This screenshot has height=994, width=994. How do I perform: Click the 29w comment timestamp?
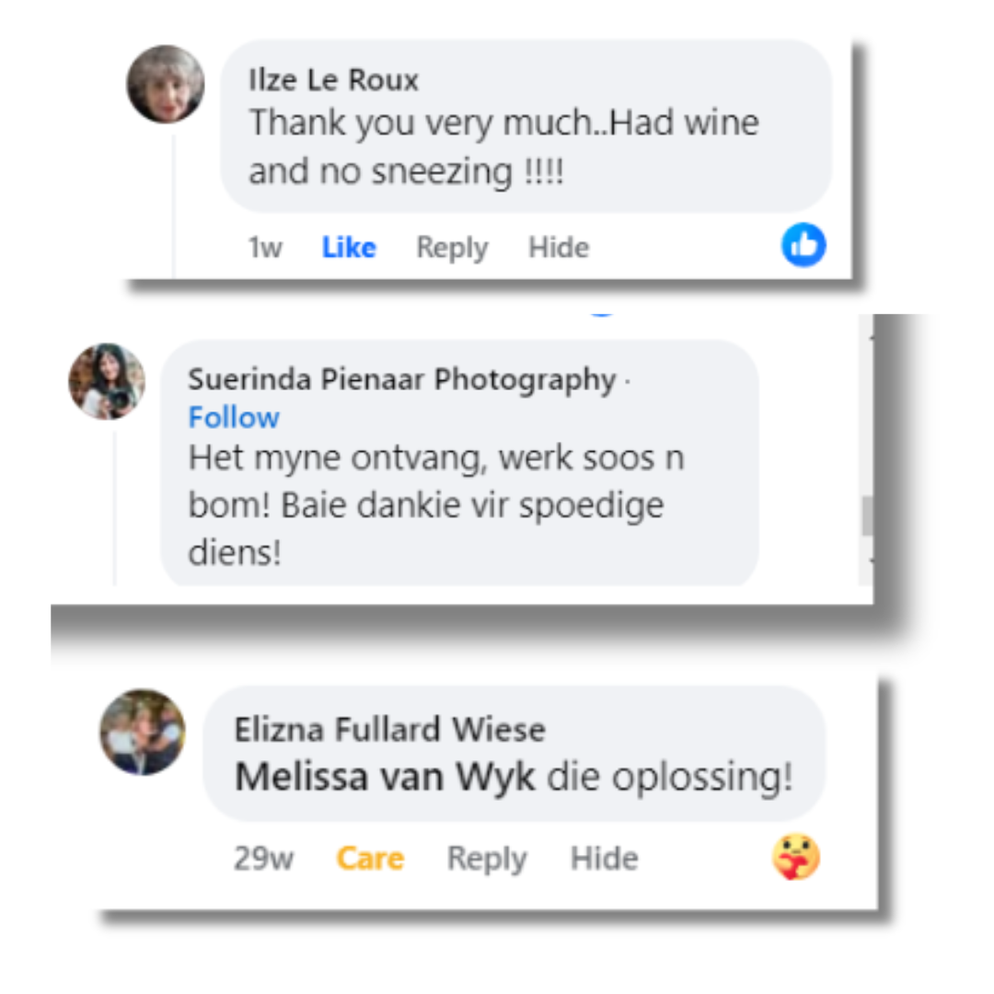pos(264,859)
